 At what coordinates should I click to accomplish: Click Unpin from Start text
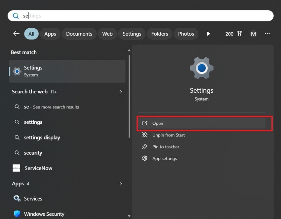[169, 135]
